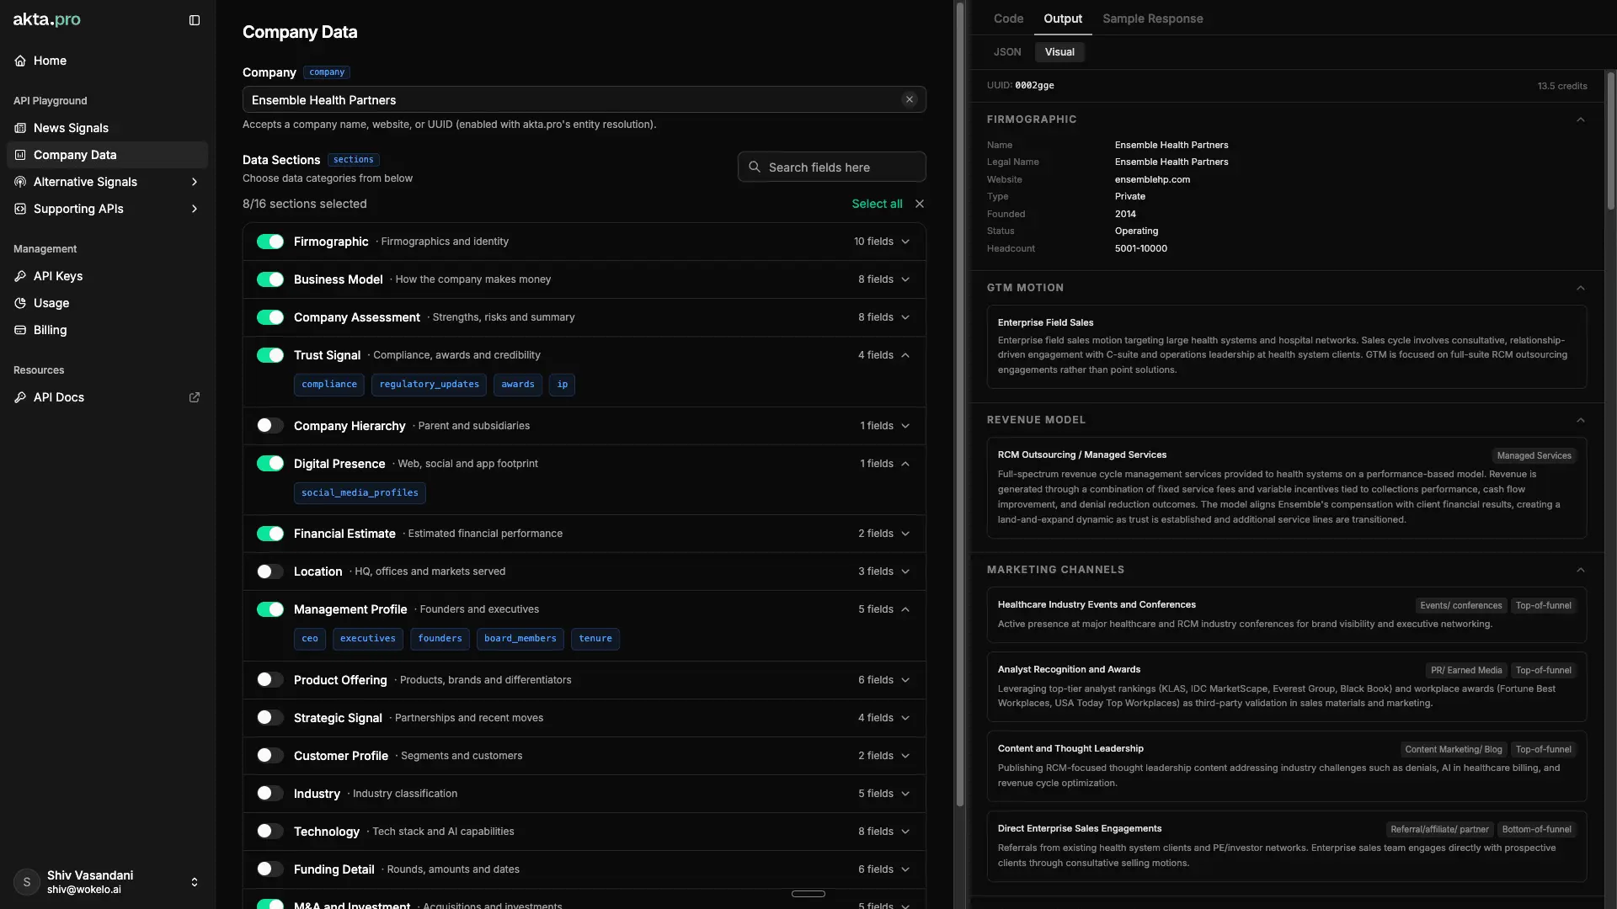Screen dimensions: 1617x909
Task: Click the compliance field tag
Action: click(329, 385)
